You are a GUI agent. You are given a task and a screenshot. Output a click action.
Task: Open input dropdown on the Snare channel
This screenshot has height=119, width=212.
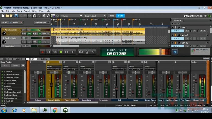tap(135, 69)
